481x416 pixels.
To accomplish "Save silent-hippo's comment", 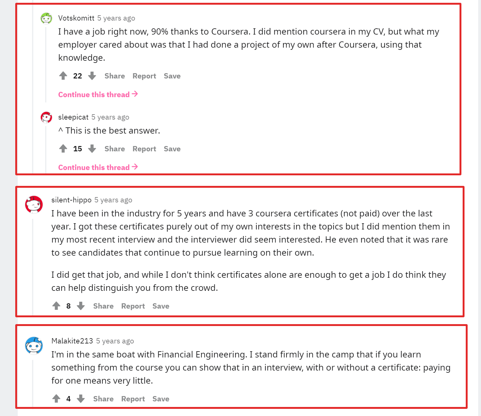I will (x=161, y=306).
